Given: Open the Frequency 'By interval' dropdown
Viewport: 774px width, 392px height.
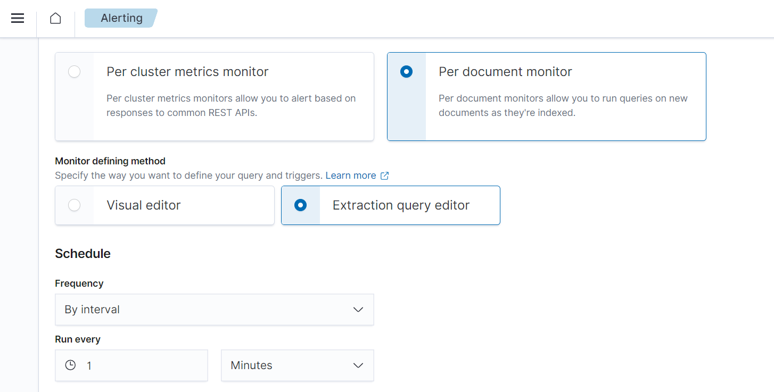Looking at the screenshot, I should click(214, 310).
